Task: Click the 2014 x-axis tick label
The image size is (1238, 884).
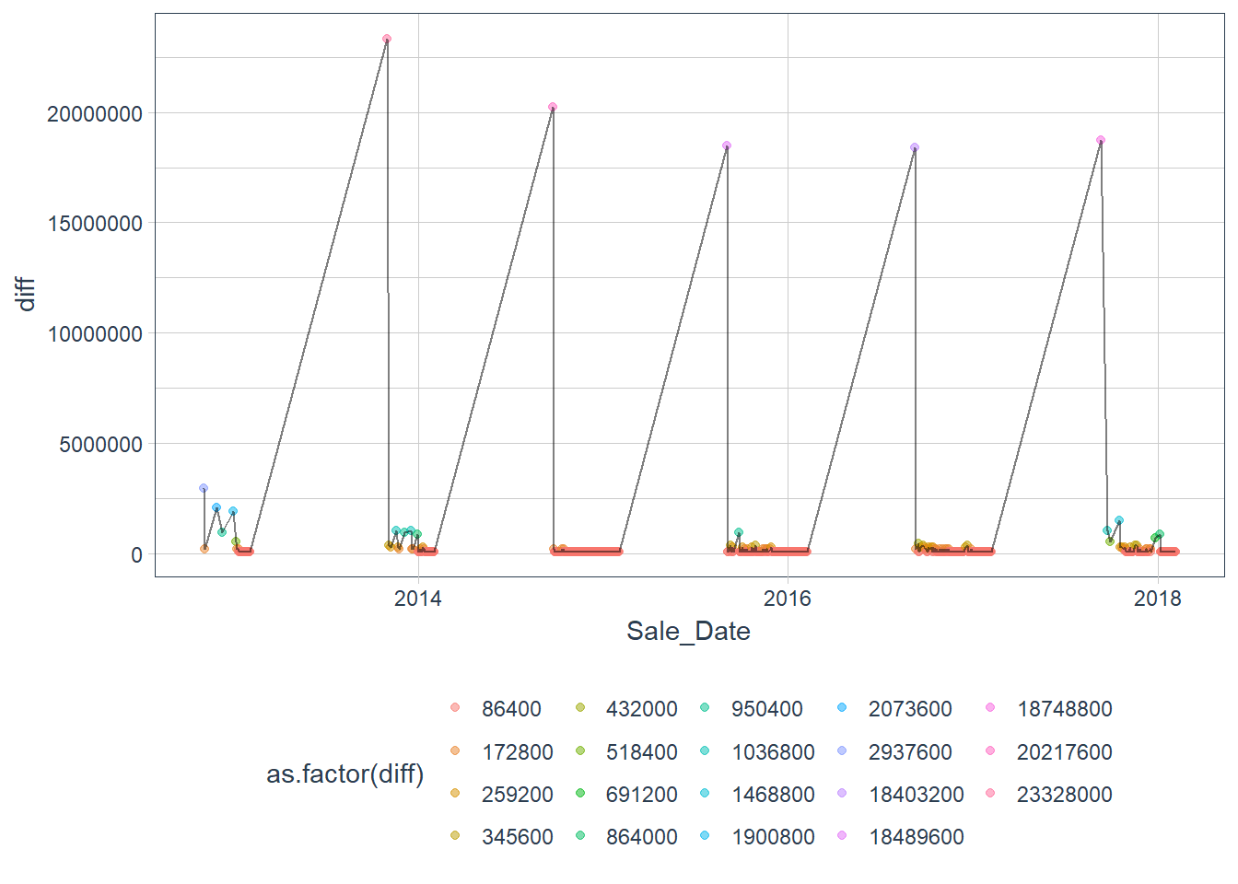Action: point(418,599)
